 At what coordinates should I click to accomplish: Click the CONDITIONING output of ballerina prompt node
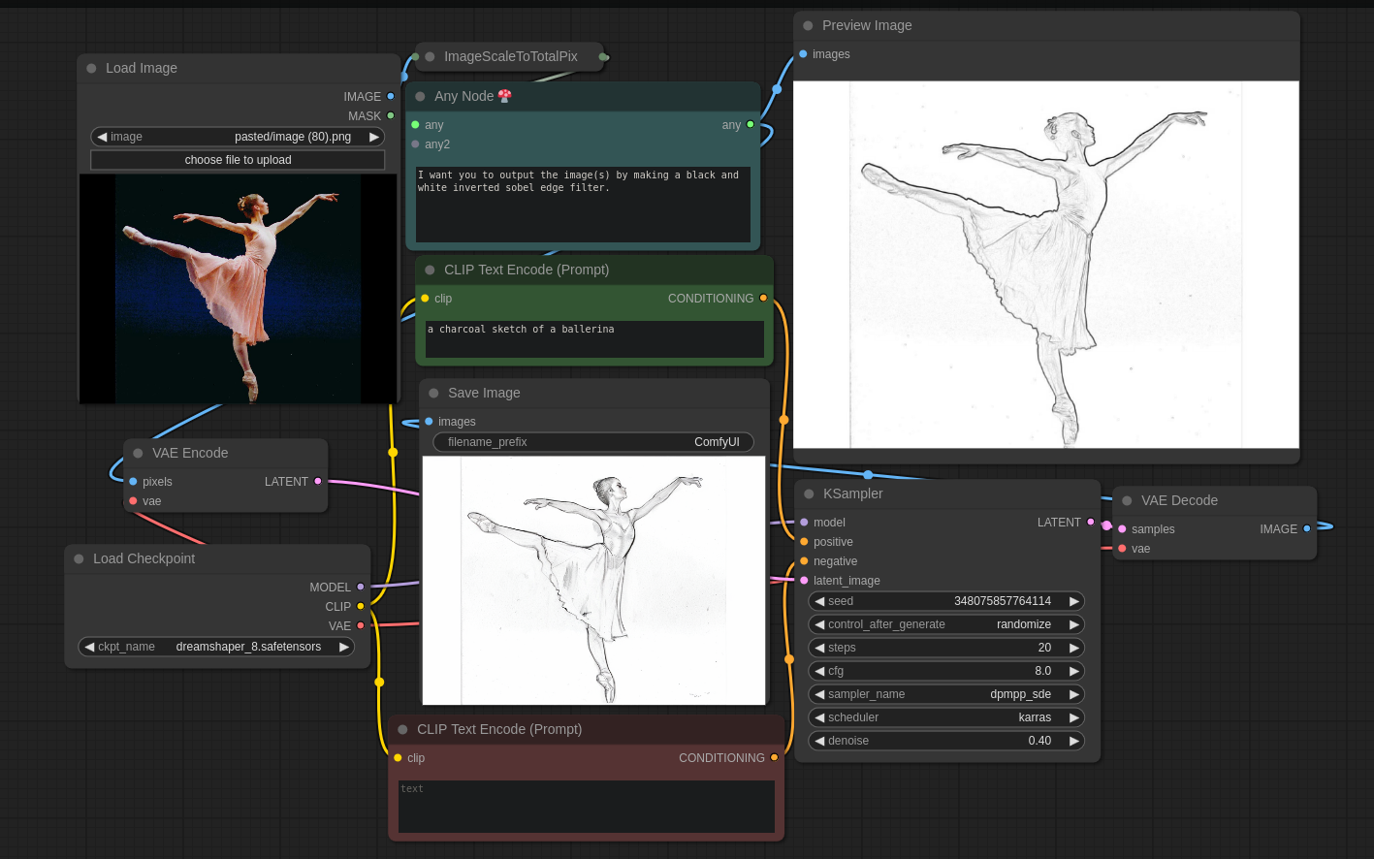tap(763, 299)
